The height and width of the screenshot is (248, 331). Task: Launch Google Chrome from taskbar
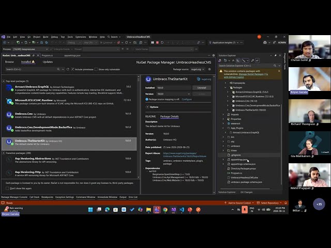(165, 210)
